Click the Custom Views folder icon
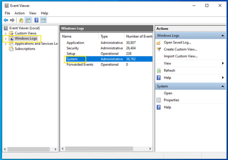 (11, 33)
